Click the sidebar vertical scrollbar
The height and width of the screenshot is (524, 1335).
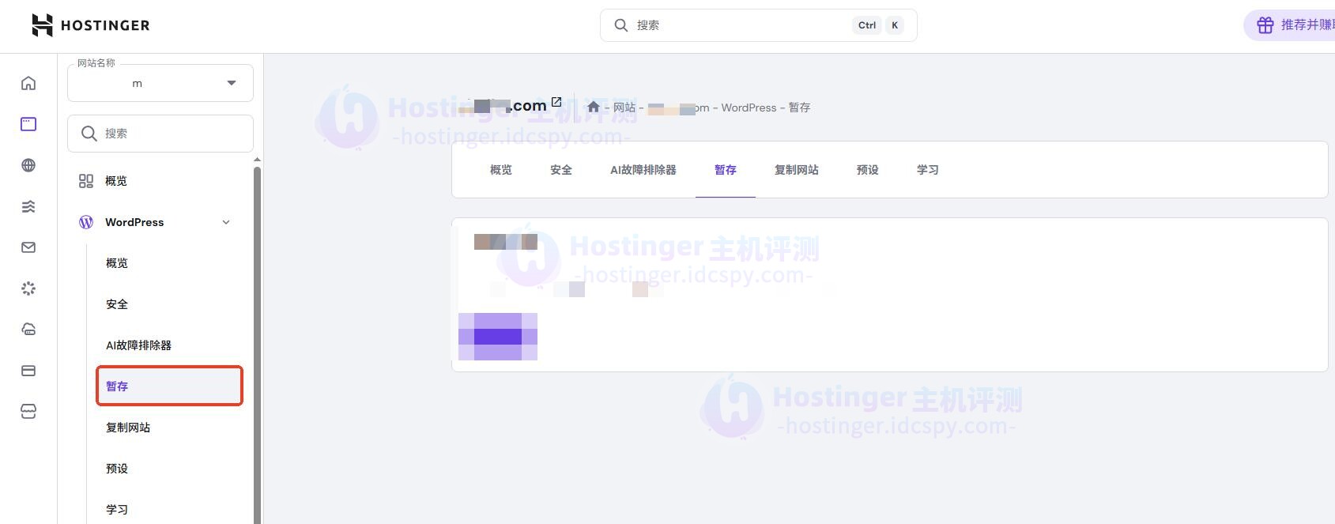click(257, 345)
